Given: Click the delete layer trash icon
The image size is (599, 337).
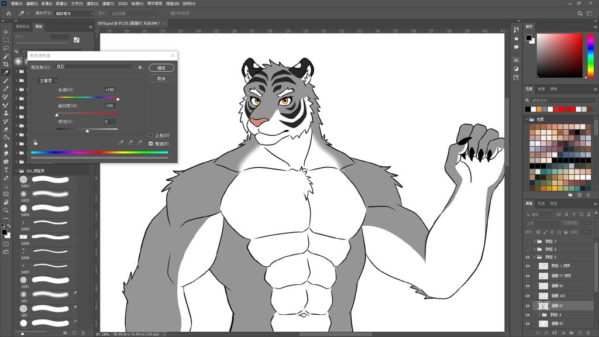Looking at the screenshot, I should pyautogui.click(x=587, y=332).
